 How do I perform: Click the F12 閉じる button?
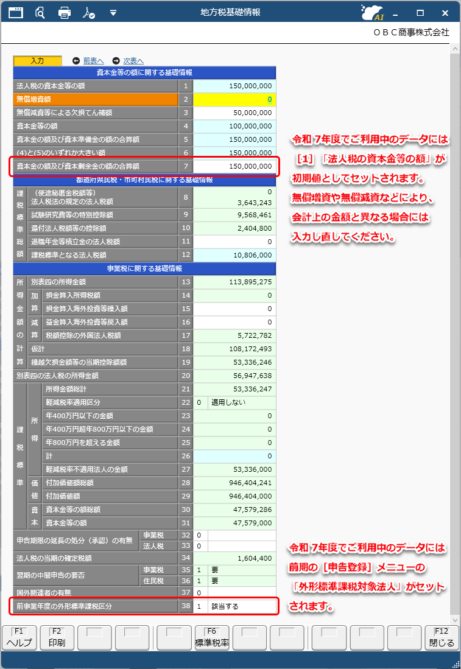[442, 637]
